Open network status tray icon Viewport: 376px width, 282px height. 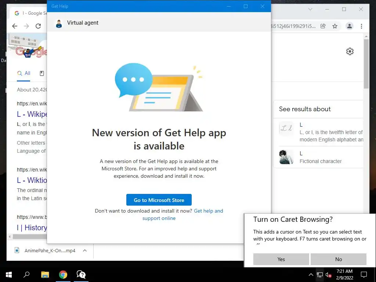click(x=320, y=275)
